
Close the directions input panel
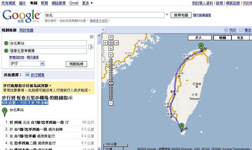(x=92, y=37)
